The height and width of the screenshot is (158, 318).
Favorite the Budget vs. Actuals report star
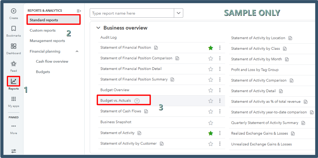pyautogui.click(x=211, y=101)
